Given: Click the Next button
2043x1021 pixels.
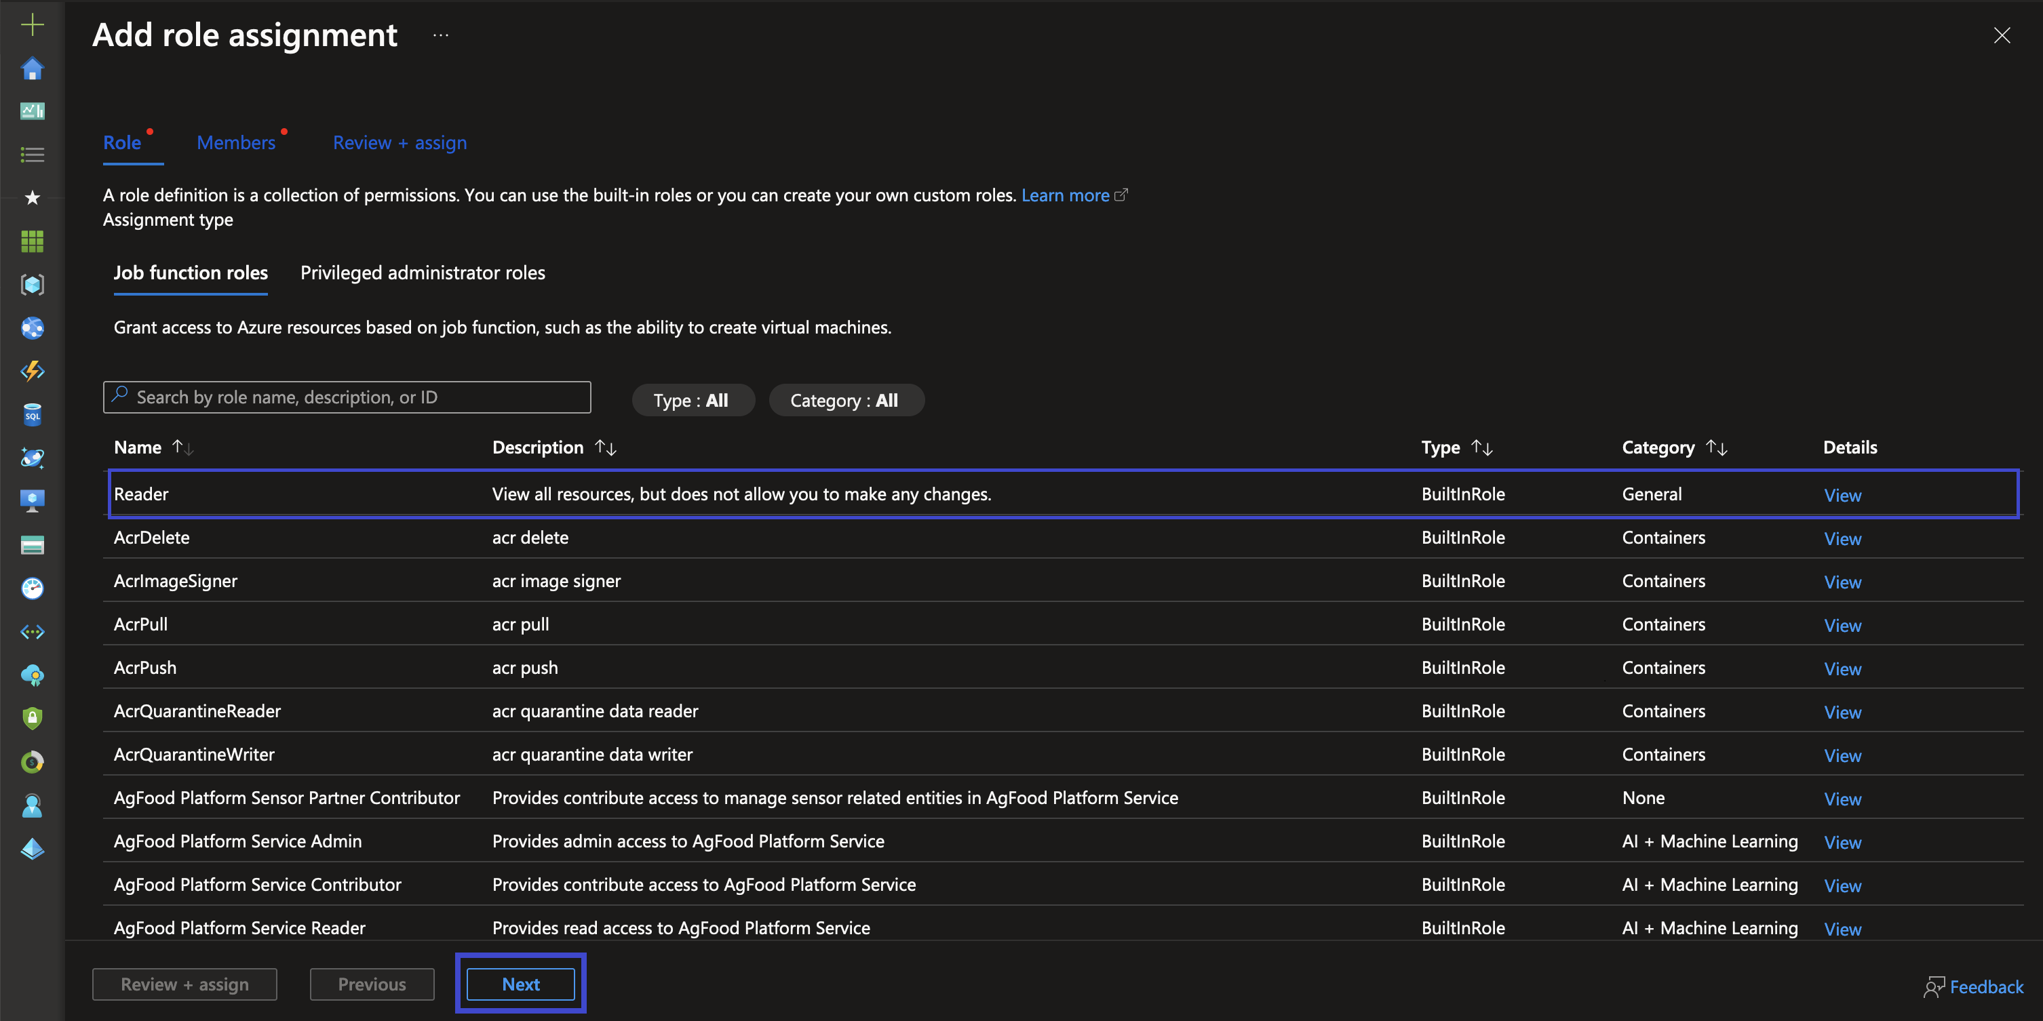Looking at the screenshot, I should (x=520, y=984).
